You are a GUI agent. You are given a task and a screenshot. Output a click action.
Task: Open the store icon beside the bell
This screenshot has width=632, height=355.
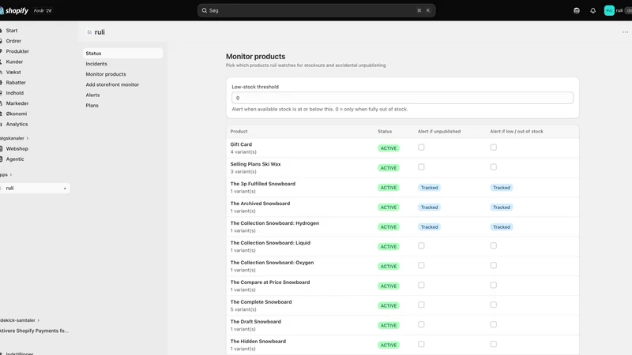tap(577, 11)
